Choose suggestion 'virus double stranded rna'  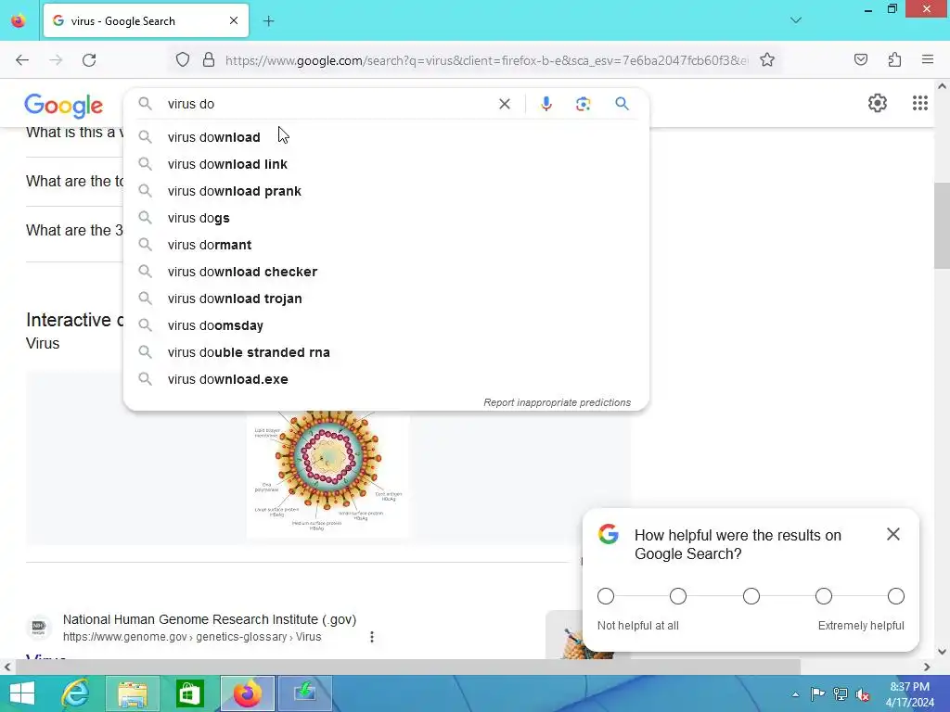pyautogui.click(x=386, y=352)
